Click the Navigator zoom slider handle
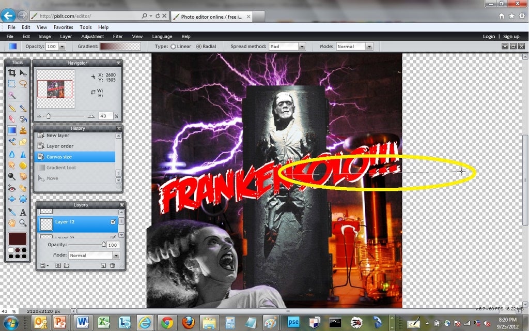Screen dimensions: 529x331 click(x=48, y=116)
